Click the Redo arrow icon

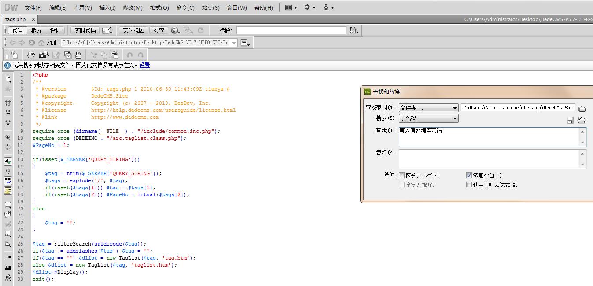pyautogui.click(x=141, y=55)
